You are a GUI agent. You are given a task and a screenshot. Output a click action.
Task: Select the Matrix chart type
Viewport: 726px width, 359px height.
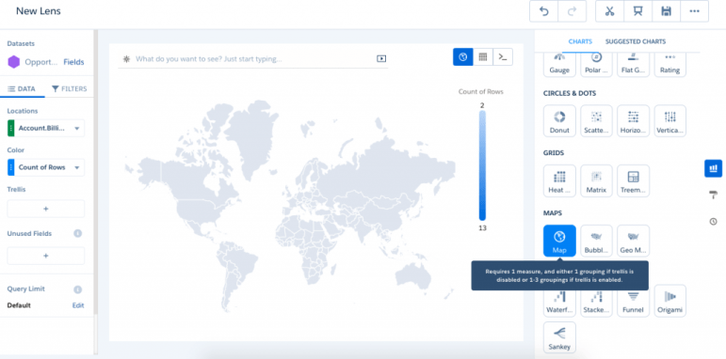(596, 180)
